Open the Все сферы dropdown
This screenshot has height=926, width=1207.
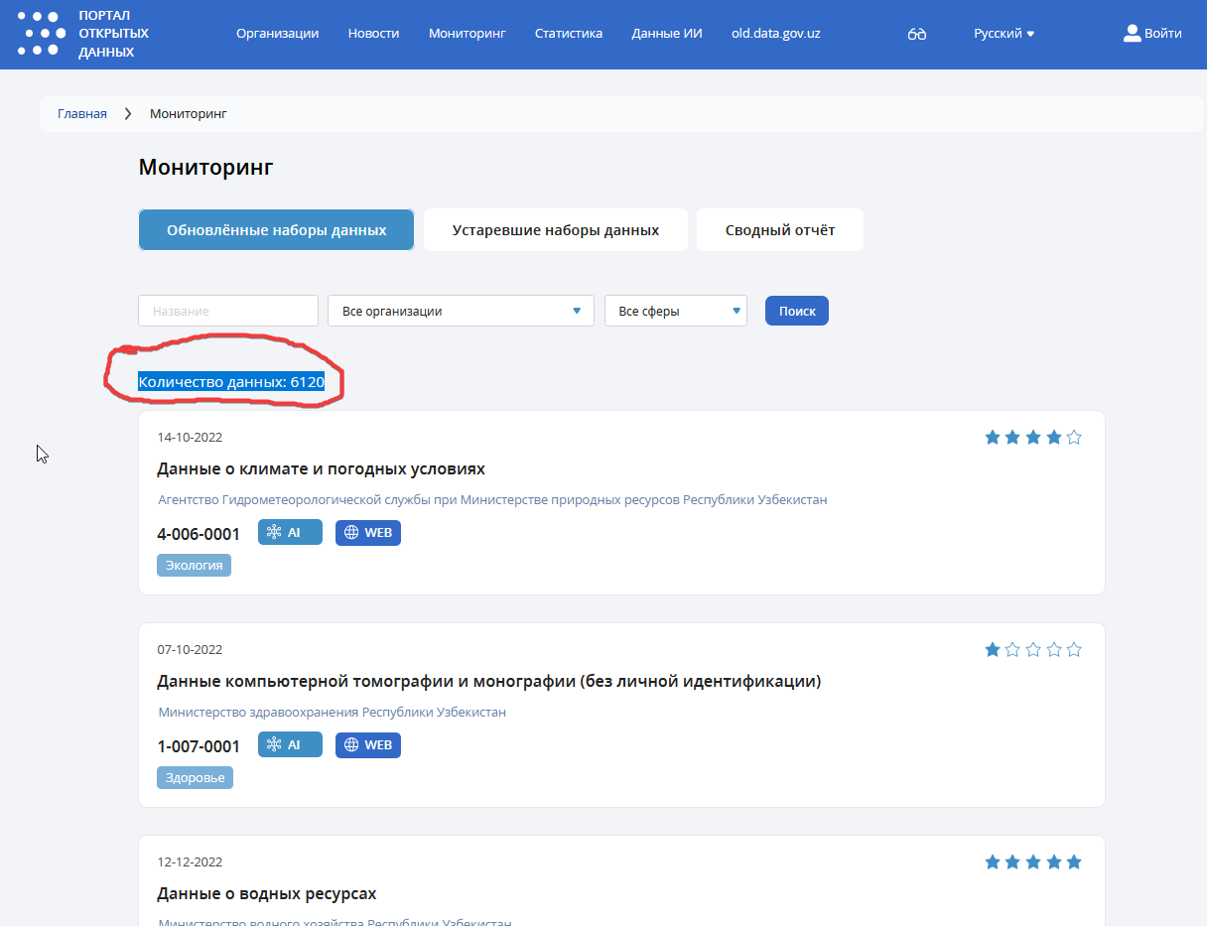pyautogui.click(x=676, y=311)
